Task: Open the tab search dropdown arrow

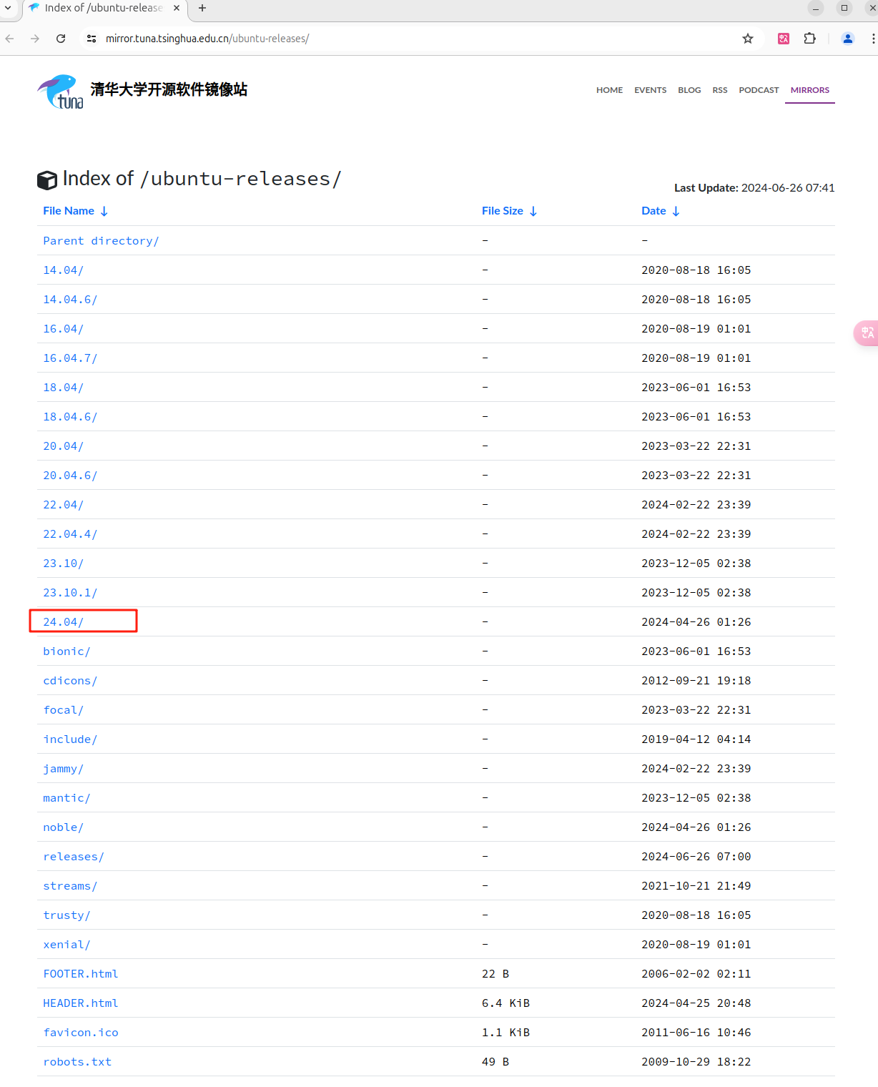Action: coord(8,8)
